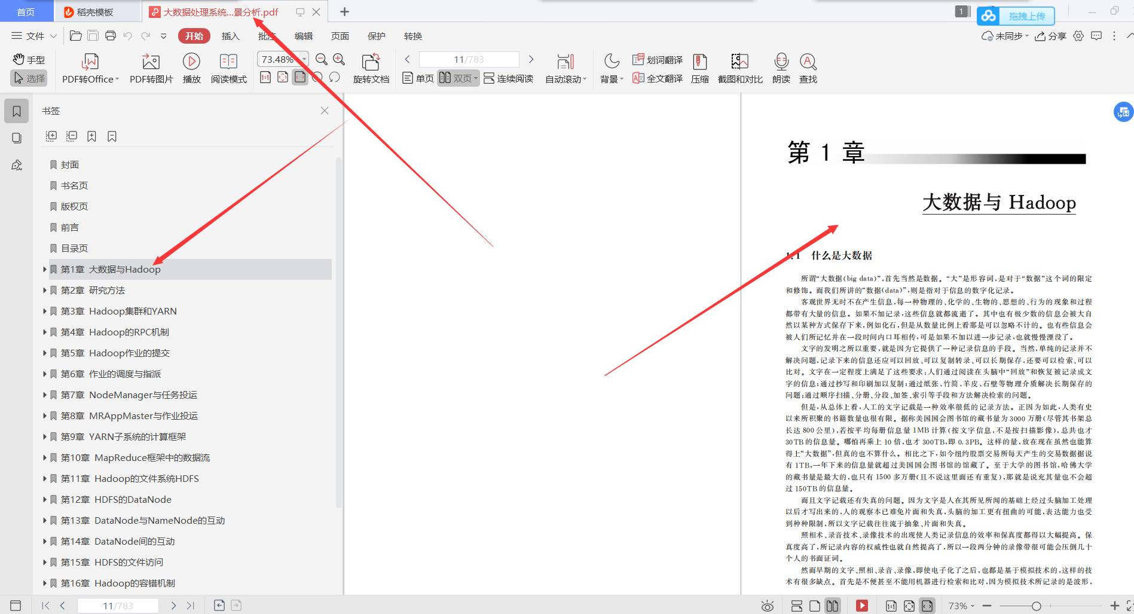Switch to the 转换 ribbon tab
The image size is (1134, 614).
[x=413, y=36]
